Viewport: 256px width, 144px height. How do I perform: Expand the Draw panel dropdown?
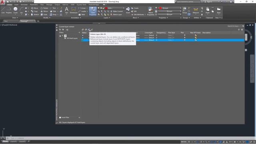click(15, 18)
